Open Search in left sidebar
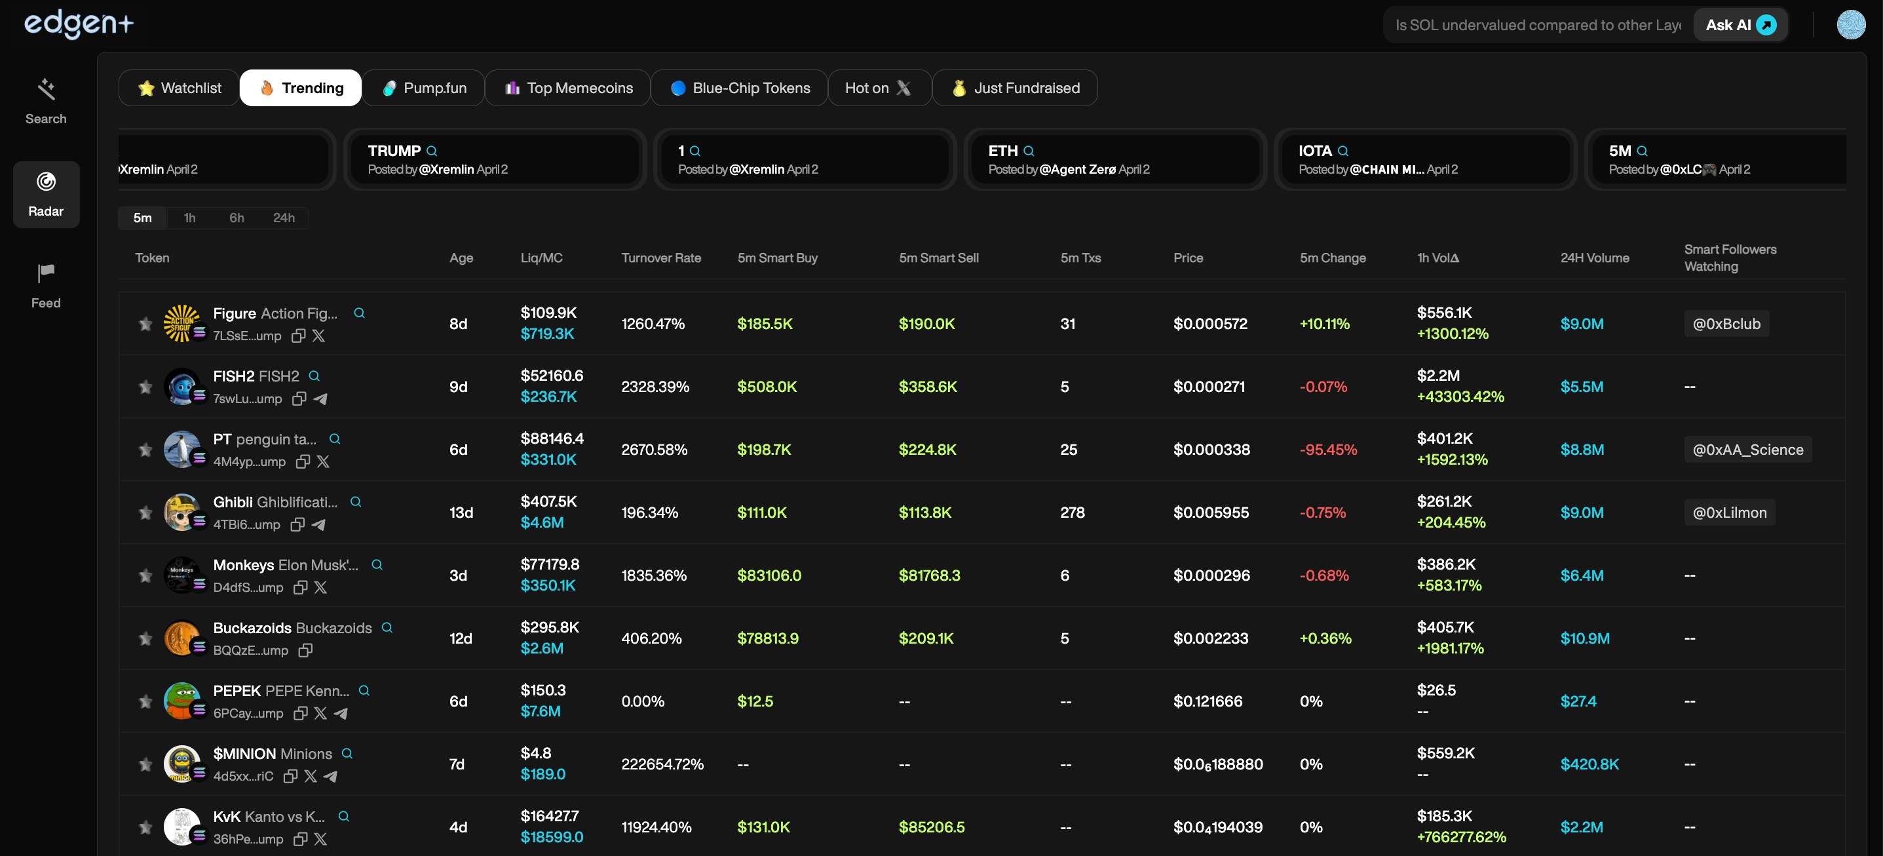Image resolution: width=1883 pixels, height=856 pixels. [46, 101]
